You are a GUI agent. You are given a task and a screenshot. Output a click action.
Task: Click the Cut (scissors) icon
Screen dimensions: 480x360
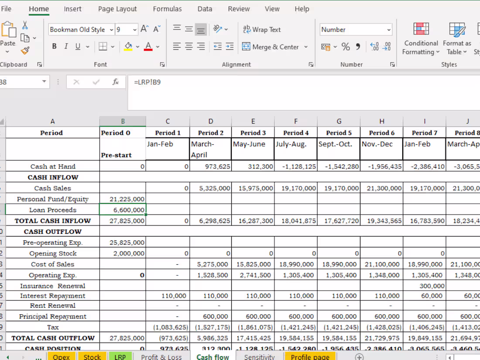pos(24,25)
